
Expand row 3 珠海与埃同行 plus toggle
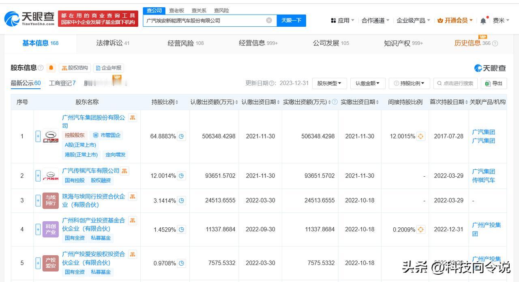(38, 201)
